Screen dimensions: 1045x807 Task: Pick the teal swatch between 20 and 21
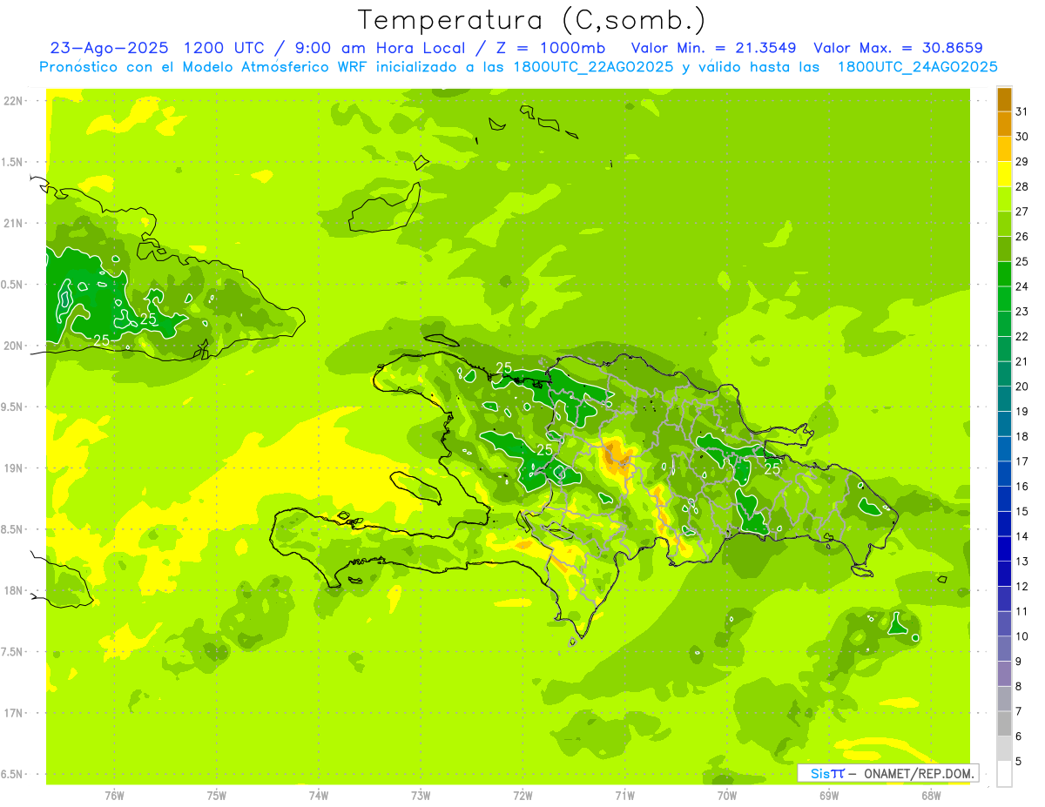point(1004,374)
